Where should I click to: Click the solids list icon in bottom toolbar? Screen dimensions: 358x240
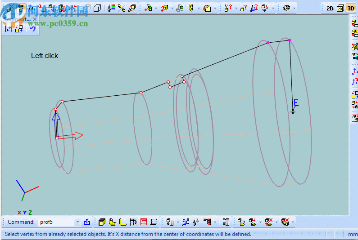pyautogui.click(x=170, y=222)
